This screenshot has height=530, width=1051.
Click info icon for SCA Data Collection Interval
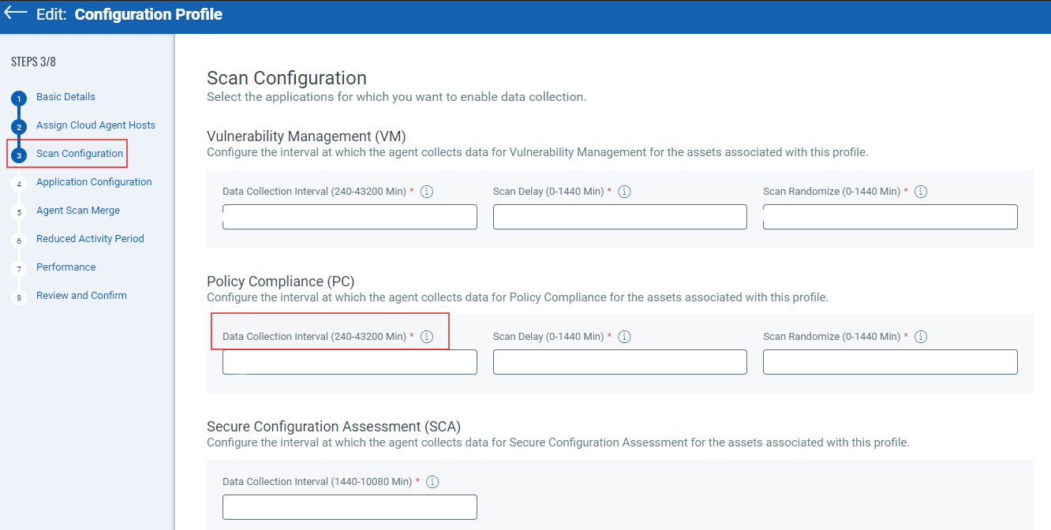(x=432, y=482)
